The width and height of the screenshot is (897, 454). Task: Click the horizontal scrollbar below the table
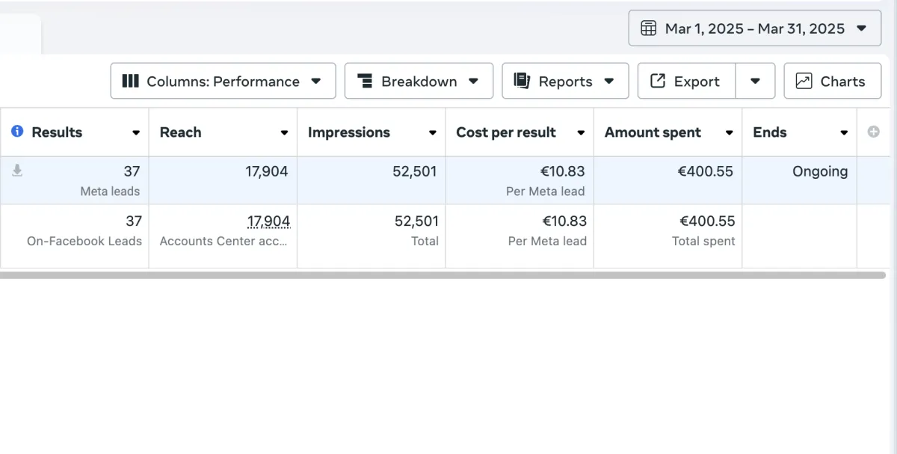pyautogui.click(x=443, y=275)
